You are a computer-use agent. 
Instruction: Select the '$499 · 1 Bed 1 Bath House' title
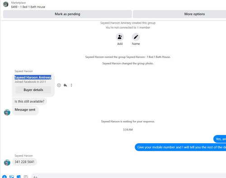coord(28,7)
